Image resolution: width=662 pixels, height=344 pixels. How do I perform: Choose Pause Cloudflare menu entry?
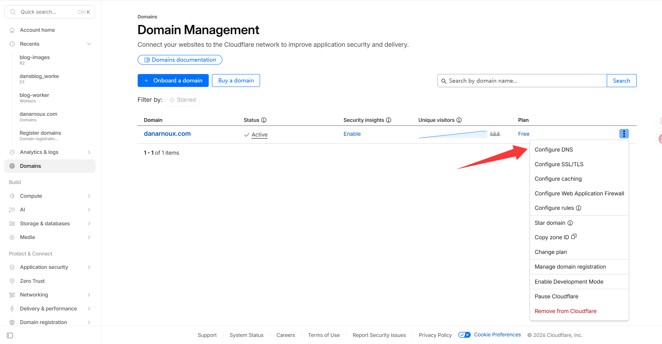pos(556,296)
